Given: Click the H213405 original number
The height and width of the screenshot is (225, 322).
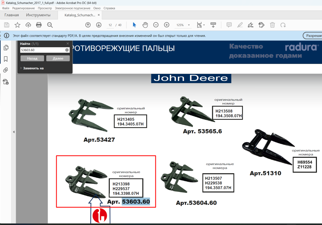Looking at the screenshot, I should point(126,119).
